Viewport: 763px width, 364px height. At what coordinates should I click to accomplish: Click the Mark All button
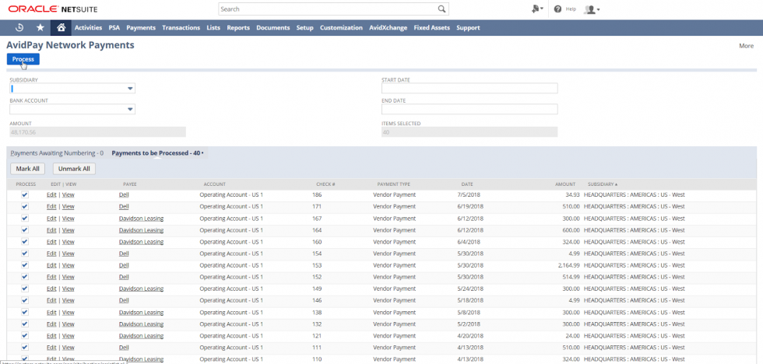[27, 169]
